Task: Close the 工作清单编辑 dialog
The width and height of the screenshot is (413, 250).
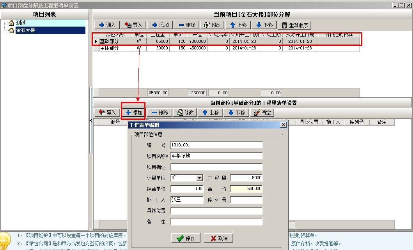Action: 284,125
